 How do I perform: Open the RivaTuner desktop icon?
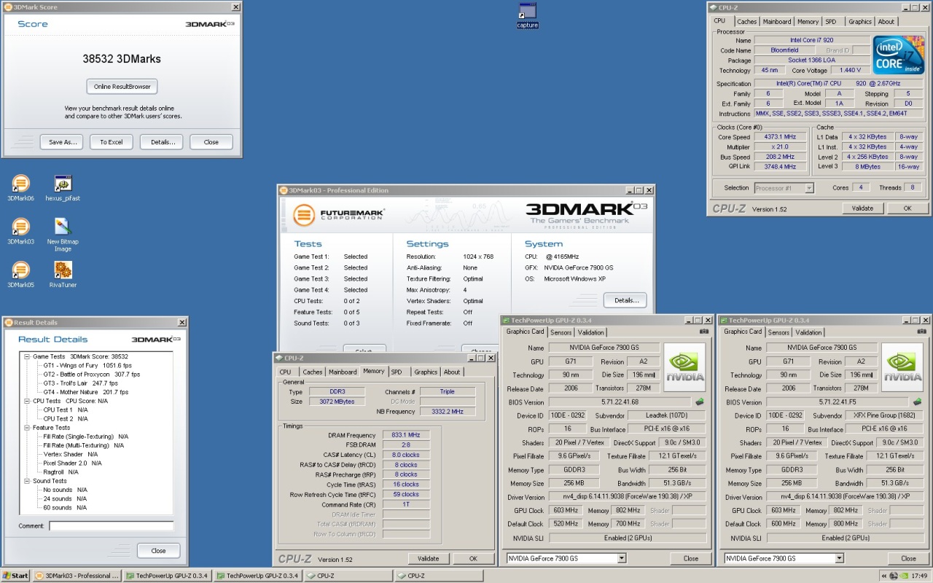point(63,275)
